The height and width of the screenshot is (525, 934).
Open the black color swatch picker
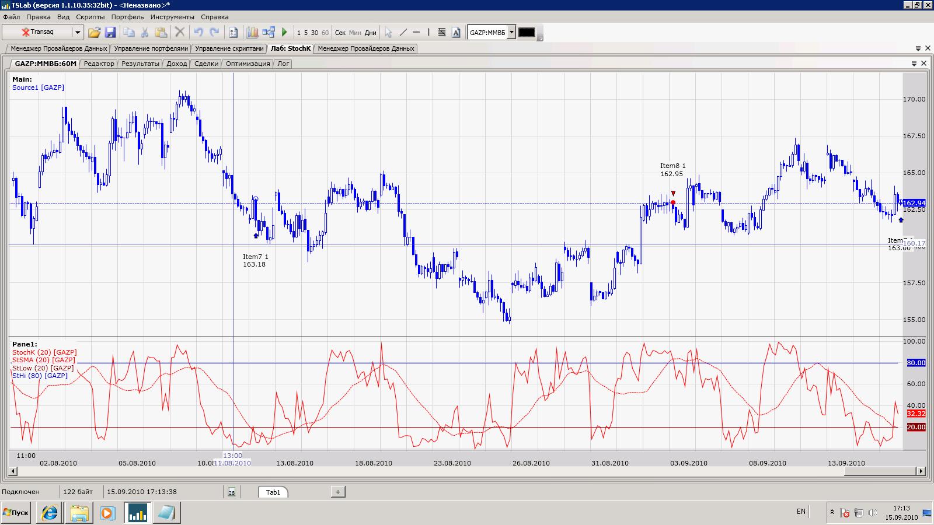527,33
